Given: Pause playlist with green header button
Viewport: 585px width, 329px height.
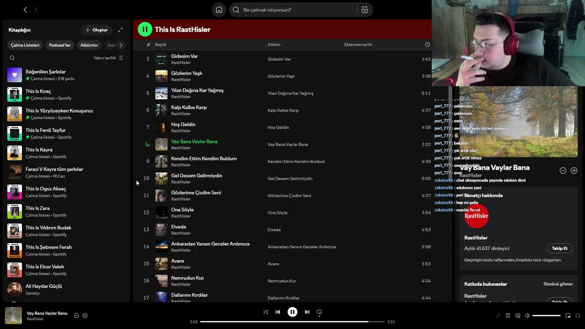Looking at the screenshot, I should [x=145, y=29].
